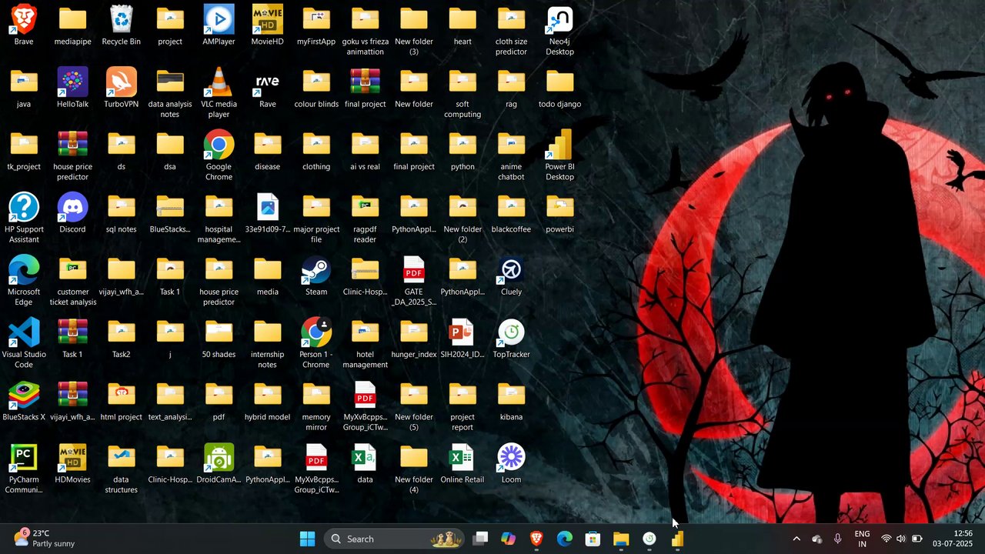Select the colour blinds folder
Screen dimensions: 985x554
316,87
